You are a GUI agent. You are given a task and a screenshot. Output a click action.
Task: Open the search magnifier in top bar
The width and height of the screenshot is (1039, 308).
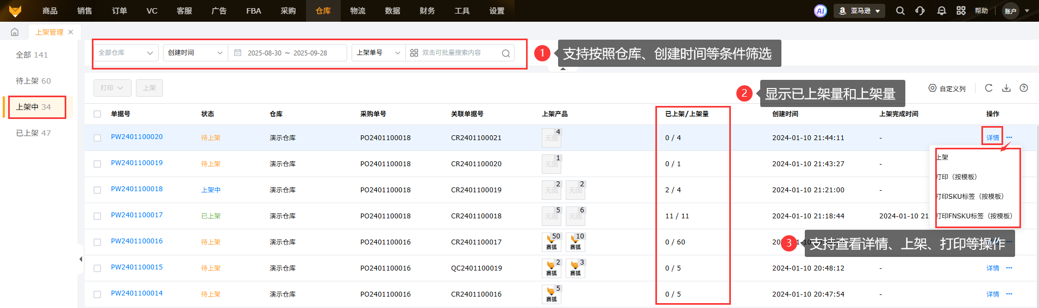pos(900,11)
